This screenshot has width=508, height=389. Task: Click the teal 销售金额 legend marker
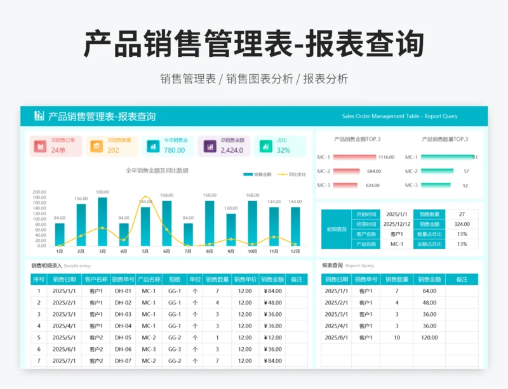(x=248, y=175)
